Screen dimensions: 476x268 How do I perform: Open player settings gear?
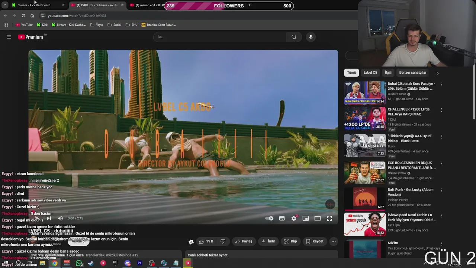(294, 218)
